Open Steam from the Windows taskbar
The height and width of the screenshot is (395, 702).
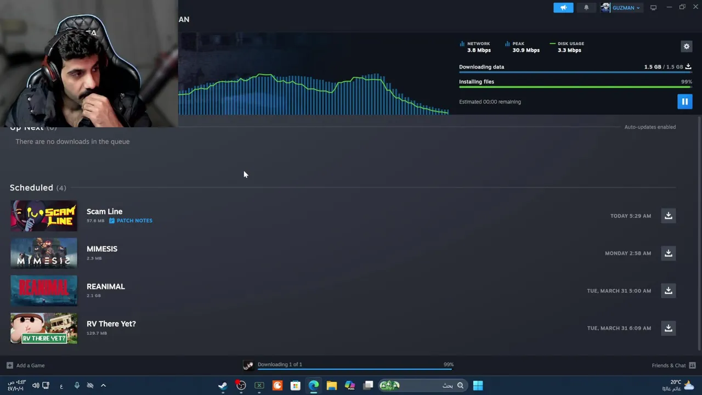coord(223,386)
